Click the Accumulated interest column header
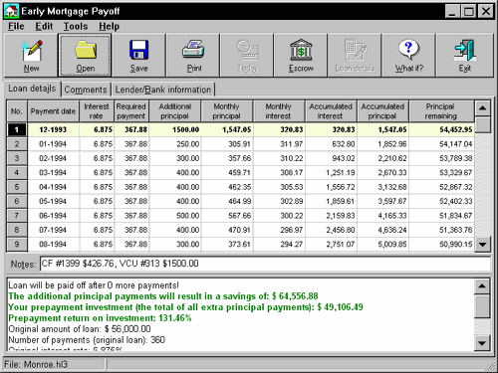Screen dimensions: 498x373 331,111
